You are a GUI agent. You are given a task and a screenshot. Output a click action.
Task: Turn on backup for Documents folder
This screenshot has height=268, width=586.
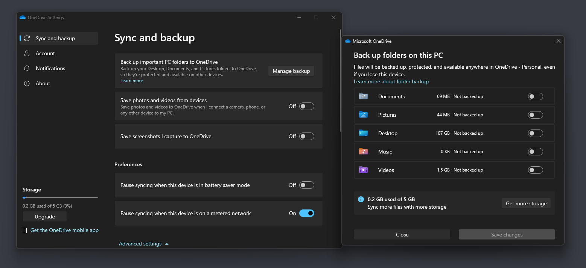536,96
